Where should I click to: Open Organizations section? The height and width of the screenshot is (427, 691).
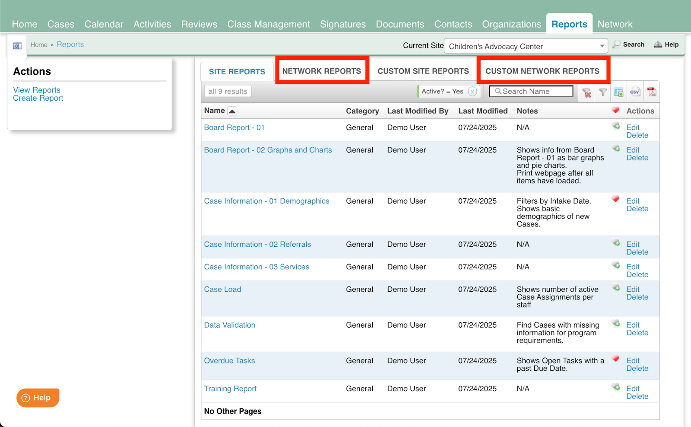pyautogui.click(x=512, y=24)
